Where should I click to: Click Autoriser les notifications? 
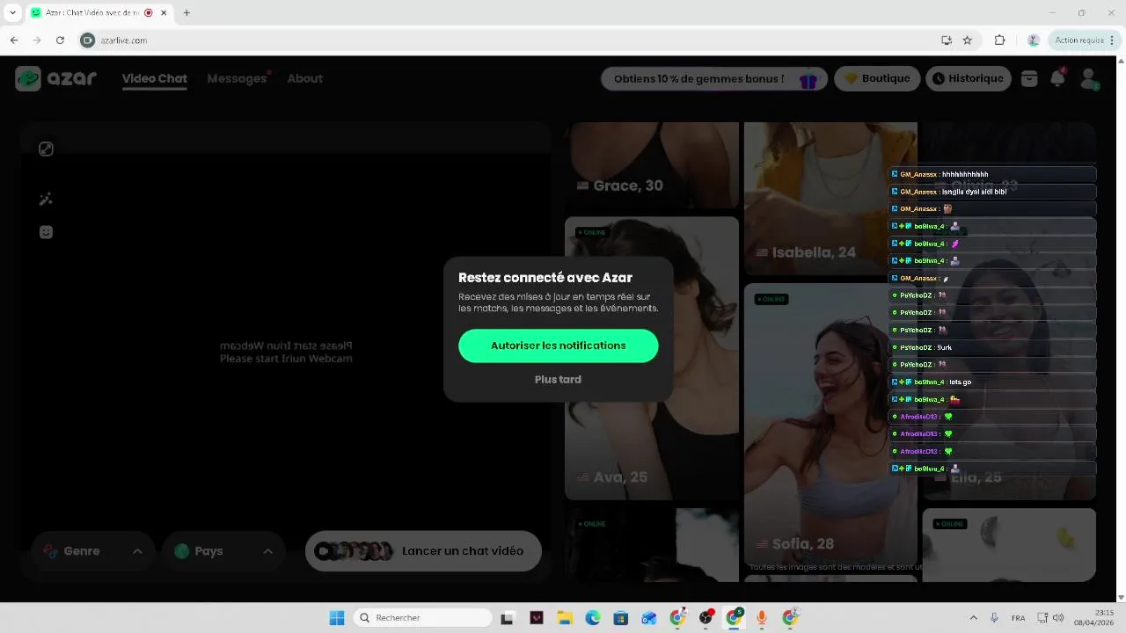pyautogui.click(x=559, y=346)
